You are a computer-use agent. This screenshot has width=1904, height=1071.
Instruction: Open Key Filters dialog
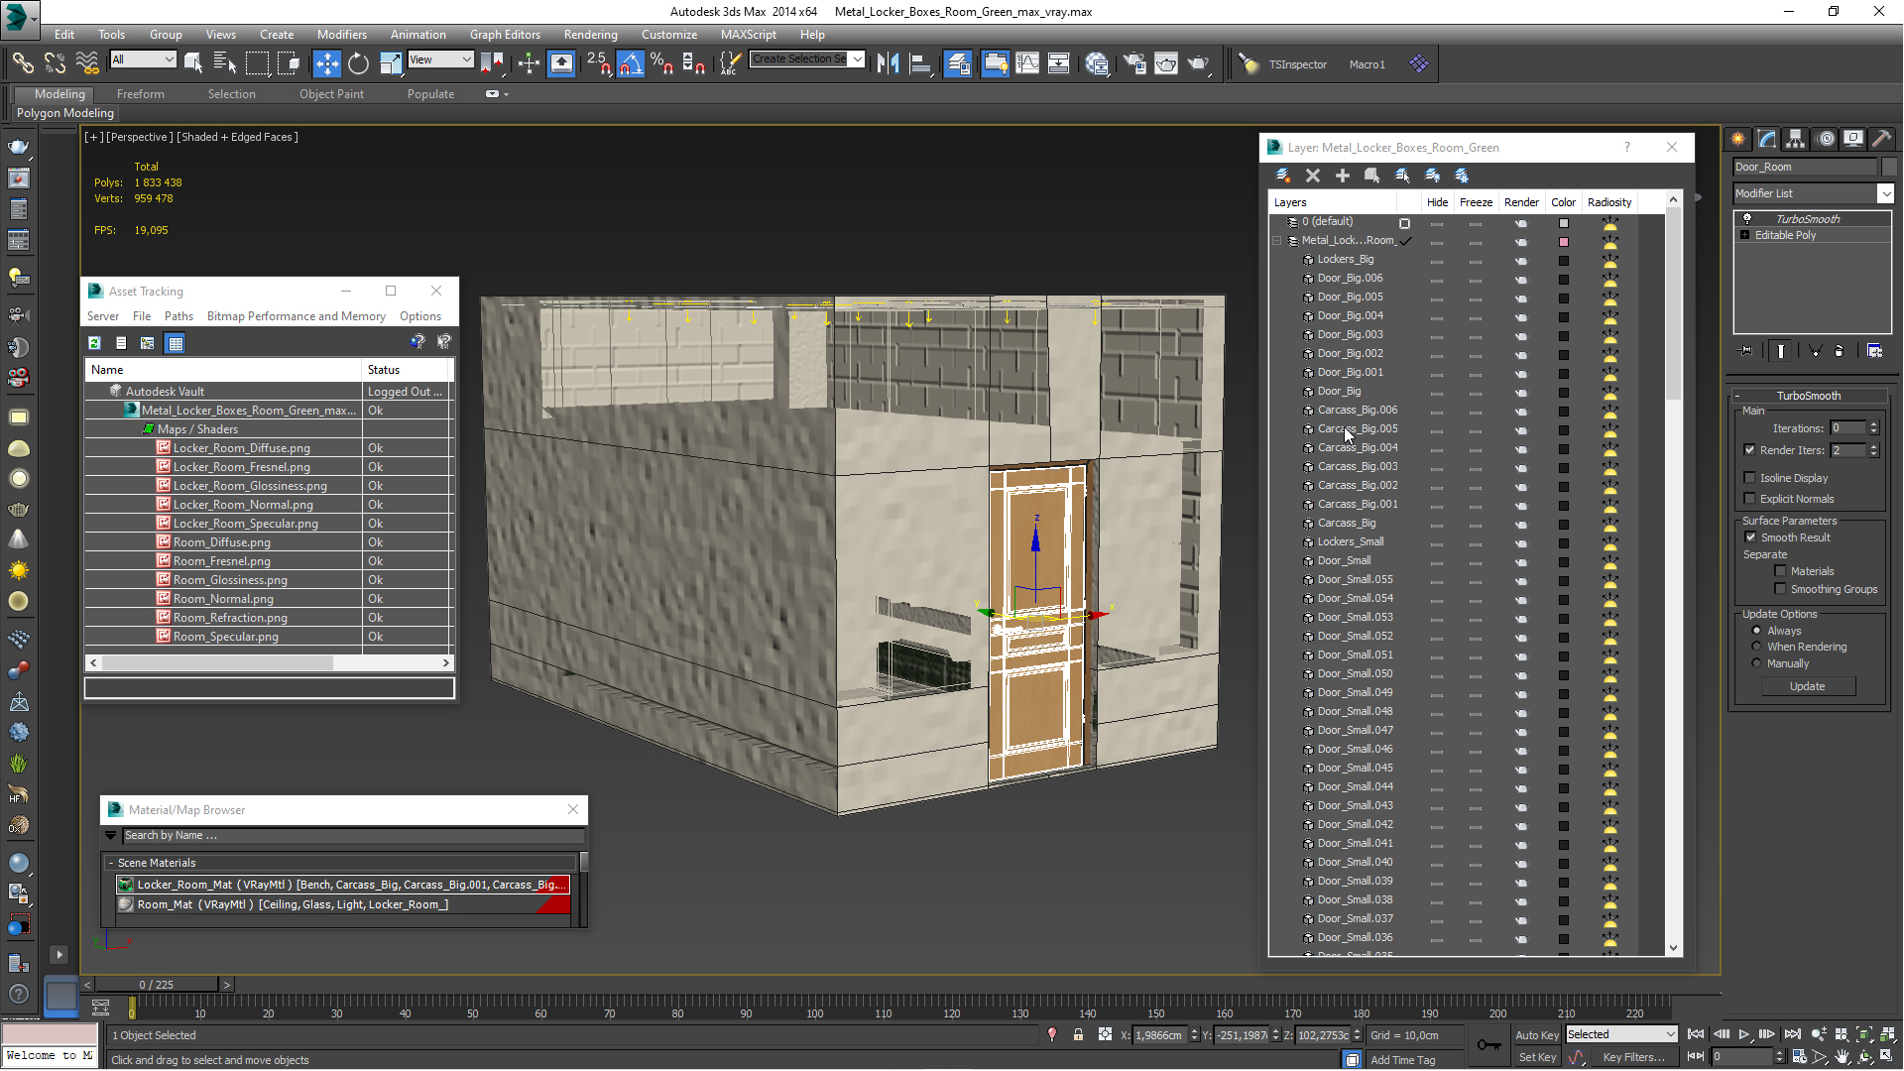coord(1633,1057)
